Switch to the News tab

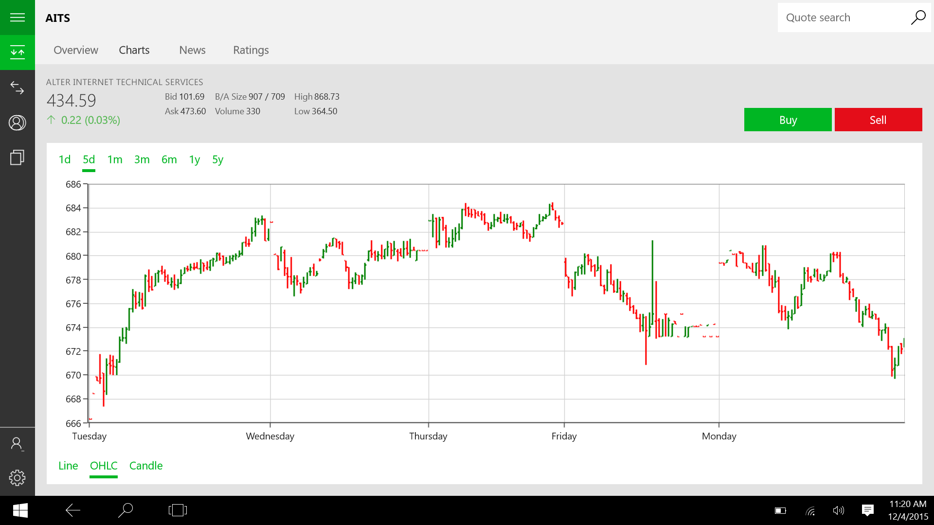pos(192,50)
